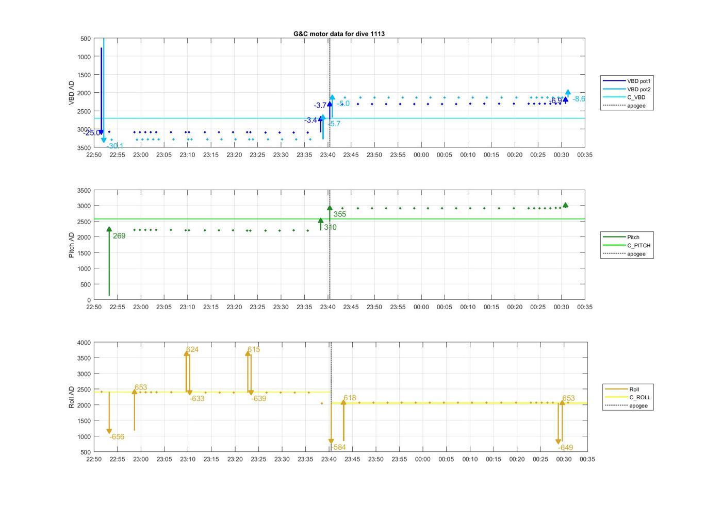
Task: Click the '-8.6' VBD annotation
Action: [x=579, y=99]
